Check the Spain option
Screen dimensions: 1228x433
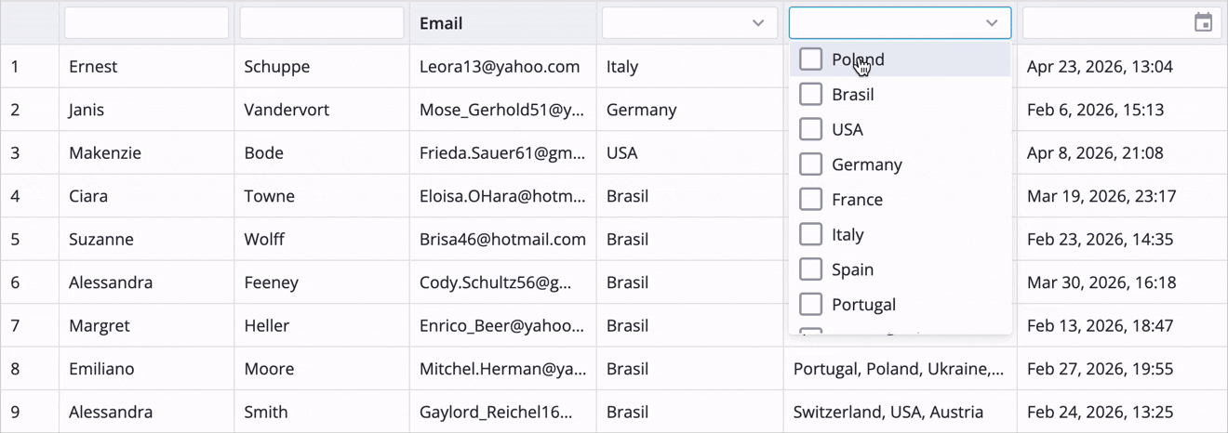pyautogui.click(x=810, y=269)
